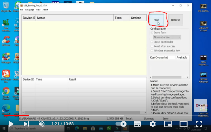Open GOM Player Plus desktop shortcut
Image resolution: width=211 pixels, height=132 pixels.
6,76
